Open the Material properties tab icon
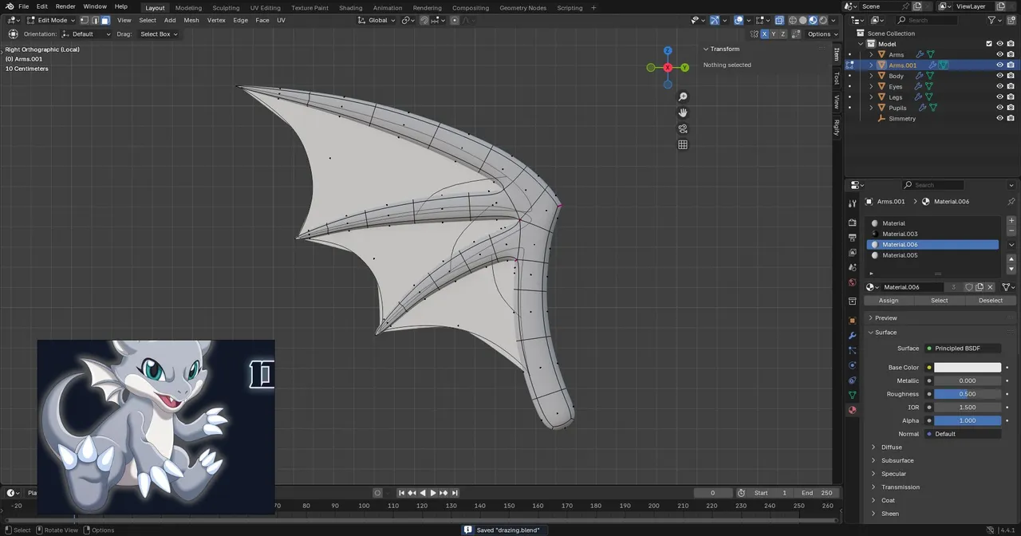1021x536 pixels. point(852,410)
